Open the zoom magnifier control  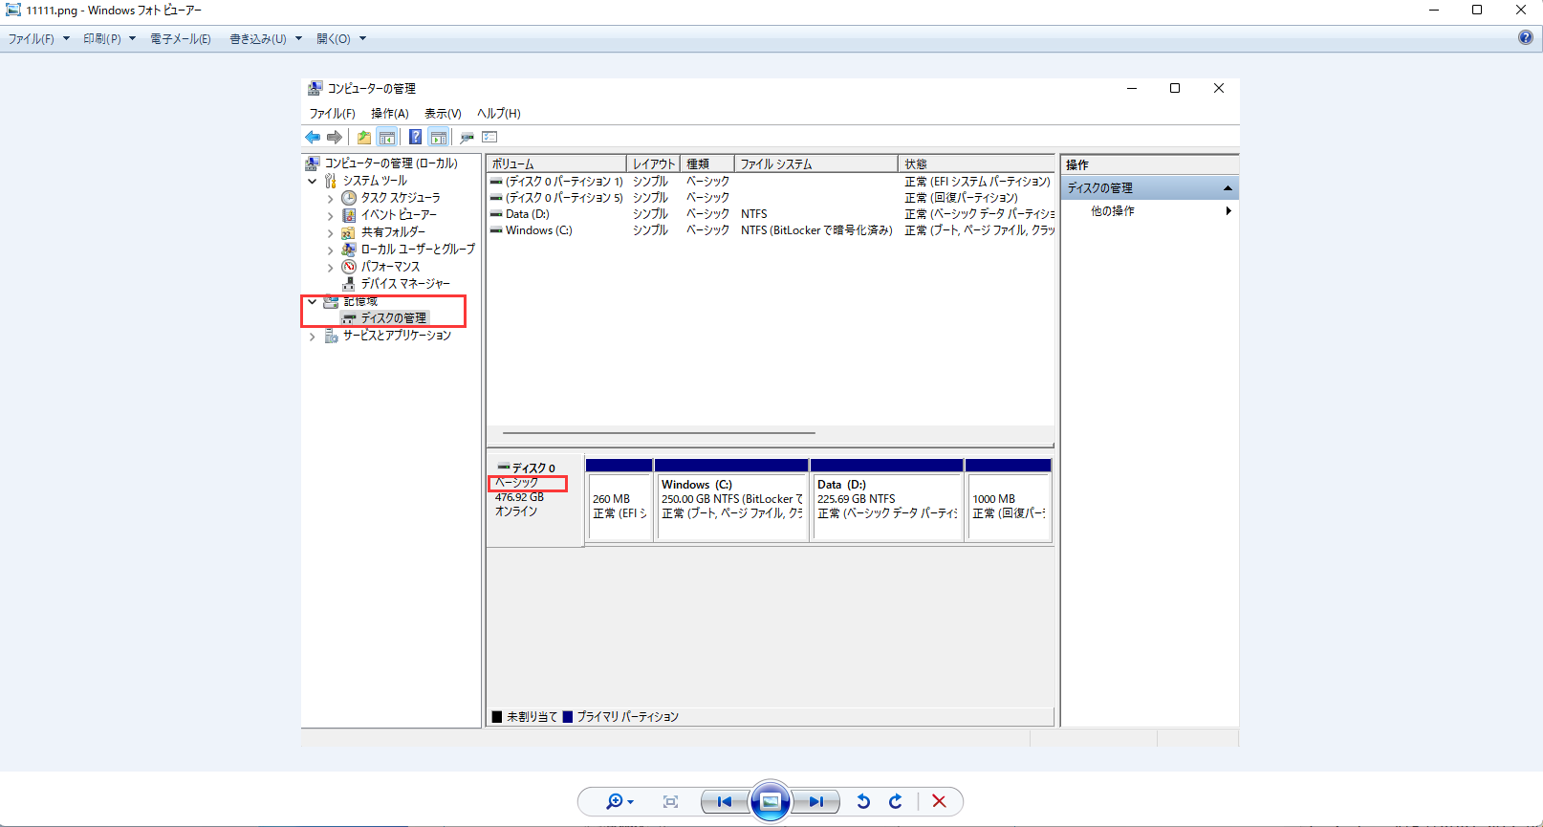(619, 801)
